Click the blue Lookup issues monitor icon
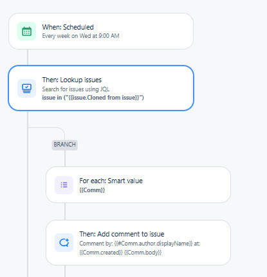The height and width of the screenshot is (277, 267). (26, 88)
